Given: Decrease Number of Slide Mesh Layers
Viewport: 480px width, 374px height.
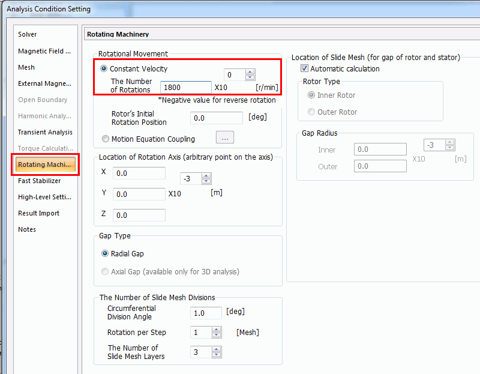Looking at the screenshot, I should (x=216, y=355).
